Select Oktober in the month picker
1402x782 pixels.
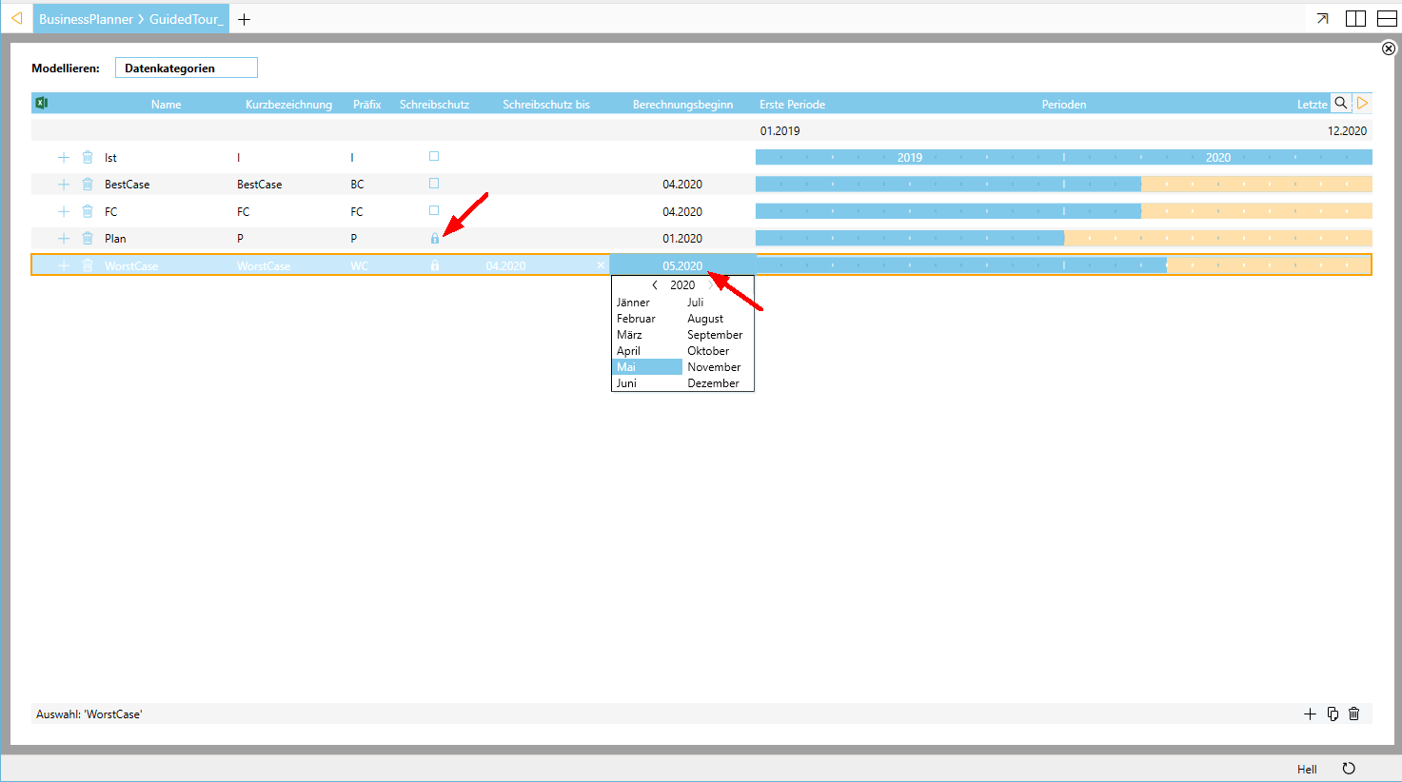tap(708, 351)
